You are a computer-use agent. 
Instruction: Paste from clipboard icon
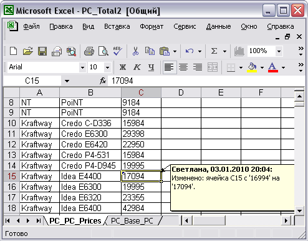165,51
